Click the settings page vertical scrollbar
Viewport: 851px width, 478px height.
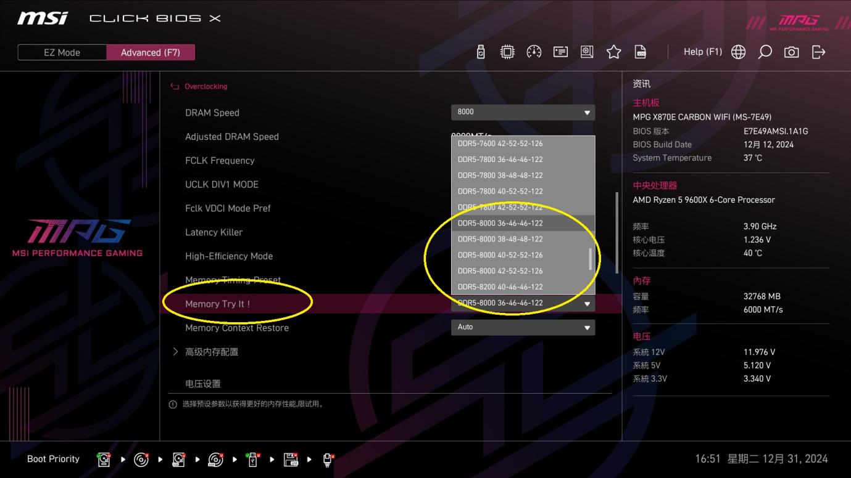[x=616, y=233]
